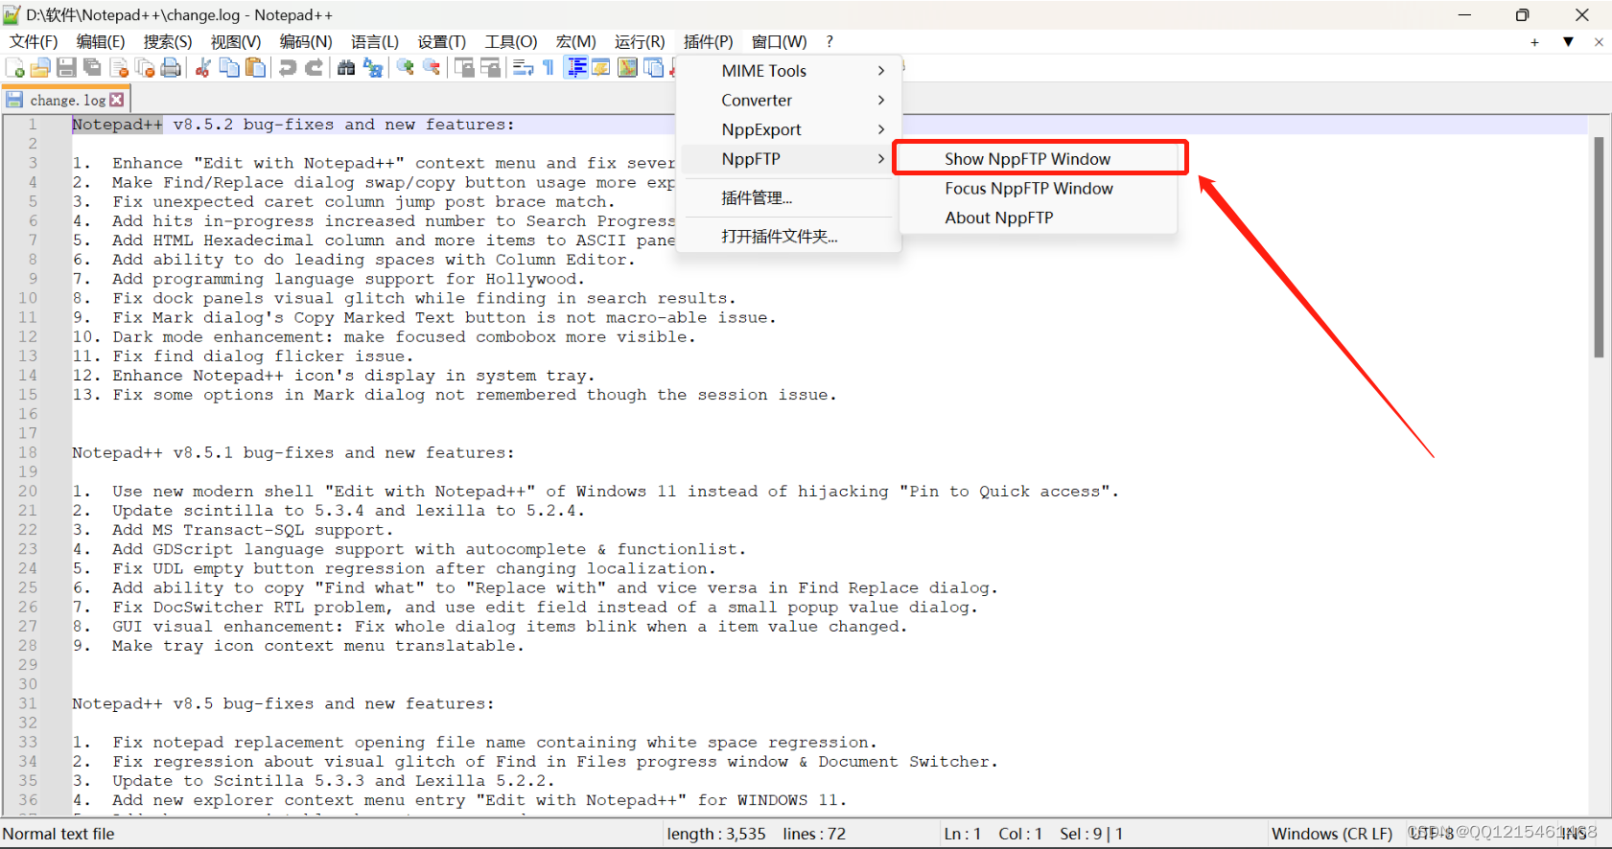Toggle synchronized vertical scrolling icon

click(x=464, y=67)
